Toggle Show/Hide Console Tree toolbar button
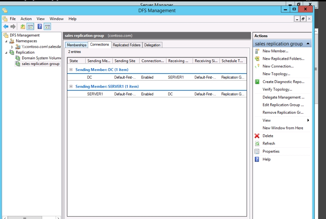The image size is (326, 219). [31, 26]
